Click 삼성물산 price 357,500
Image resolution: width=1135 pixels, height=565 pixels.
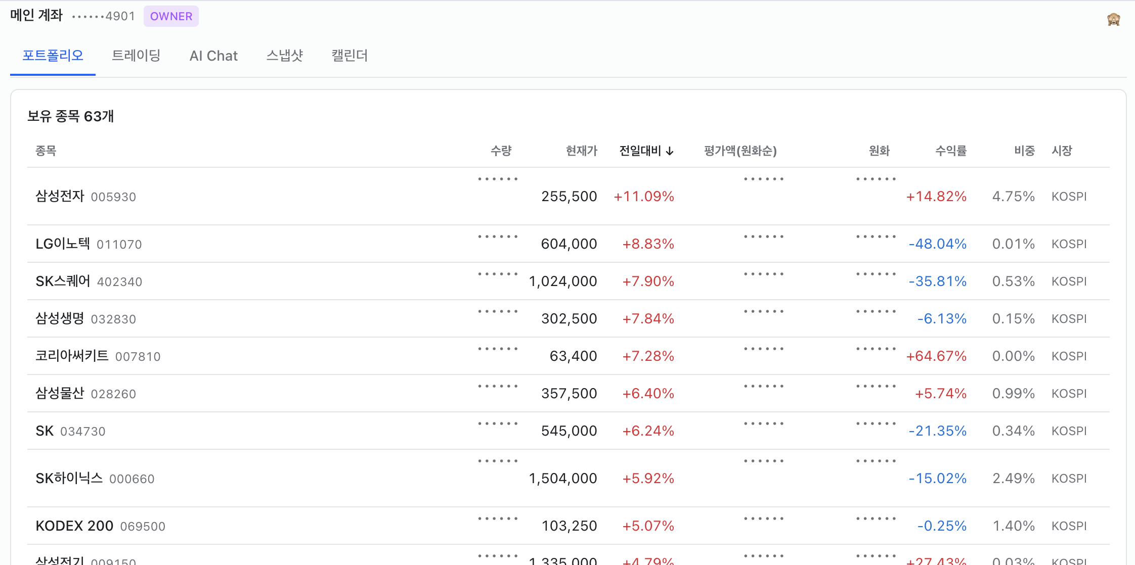[x=569, y=393]
